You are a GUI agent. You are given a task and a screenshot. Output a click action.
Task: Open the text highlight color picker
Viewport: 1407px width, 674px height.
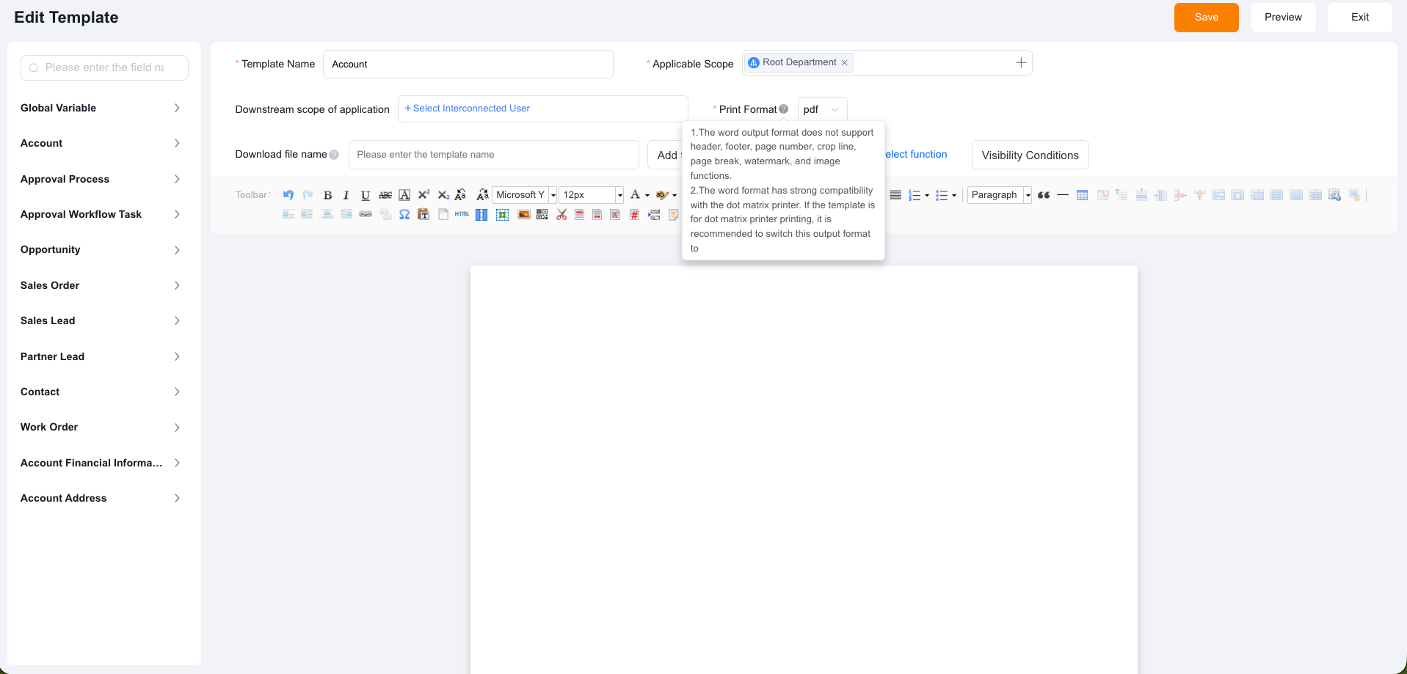[675, 195]
